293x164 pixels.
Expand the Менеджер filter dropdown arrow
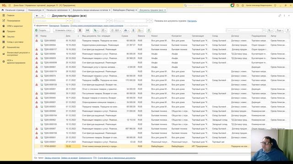[148, 21]
